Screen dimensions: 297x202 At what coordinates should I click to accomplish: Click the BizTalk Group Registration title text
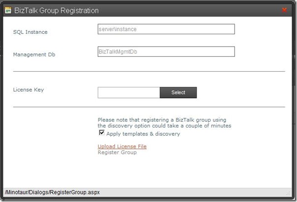click(x=57, y=10)
